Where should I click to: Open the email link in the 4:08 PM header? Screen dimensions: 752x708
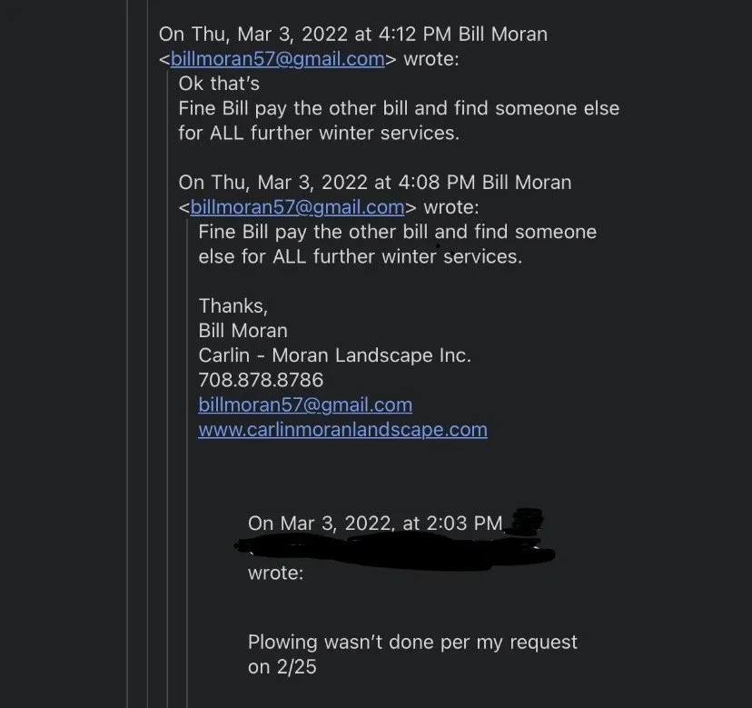(x=297, y=207)
